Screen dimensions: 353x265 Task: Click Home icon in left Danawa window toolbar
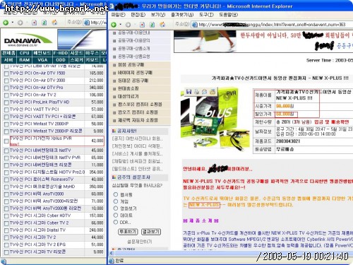click(54, 23)
